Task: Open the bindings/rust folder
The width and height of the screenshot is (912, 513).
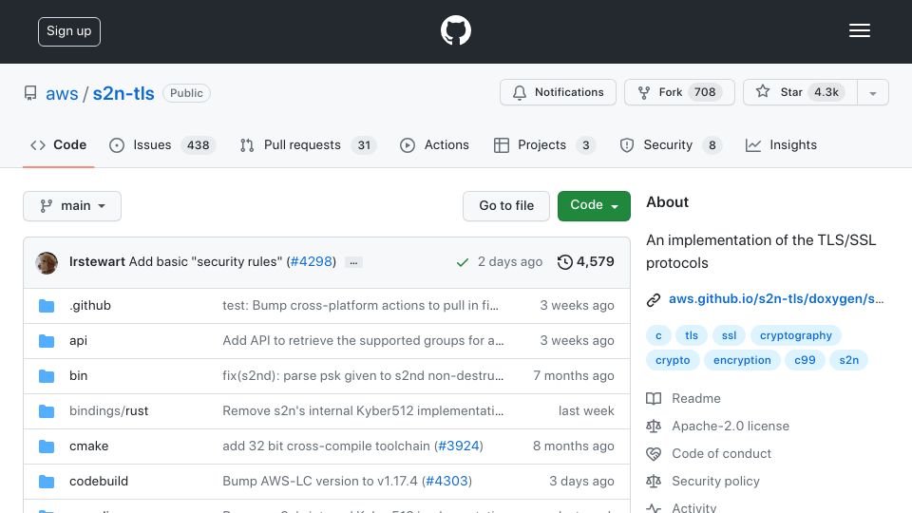Action: click(108, 410)
